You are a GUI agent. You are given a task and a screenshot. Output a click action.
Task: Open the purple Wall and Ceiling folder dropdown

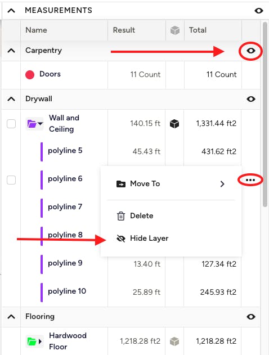click(35, 124)
